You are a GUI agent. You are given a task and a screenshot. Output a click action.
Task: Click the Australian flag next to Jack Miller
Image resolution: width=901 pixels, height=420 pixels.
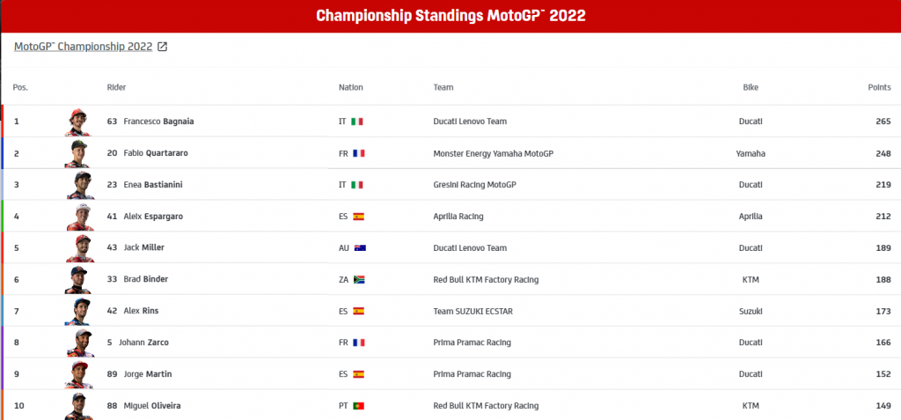(x=359, y=248)
